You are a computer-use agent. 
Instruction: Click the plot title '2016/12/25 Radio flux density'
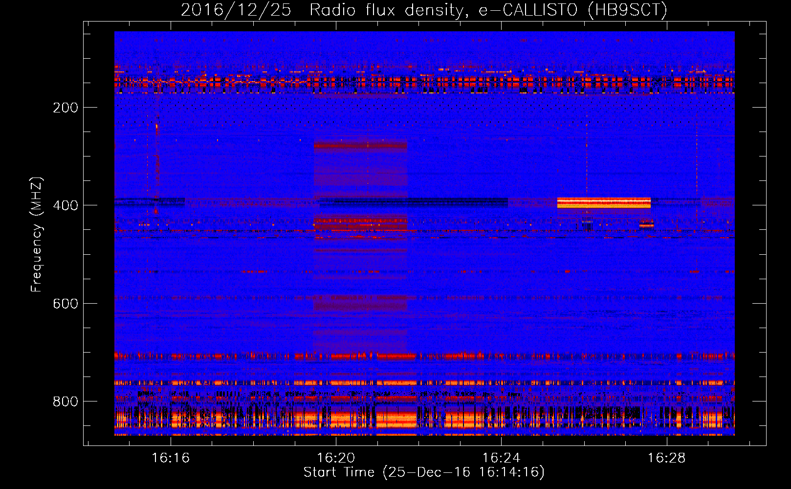424,10
